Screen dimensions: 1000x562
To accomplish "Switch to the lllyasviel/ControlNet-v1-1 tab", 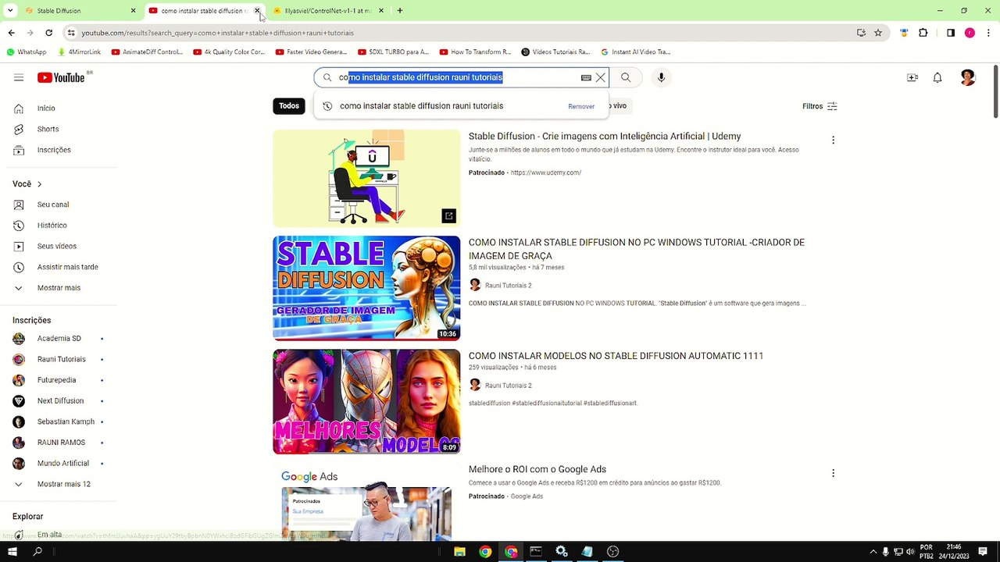I will [x=328, y=11].
